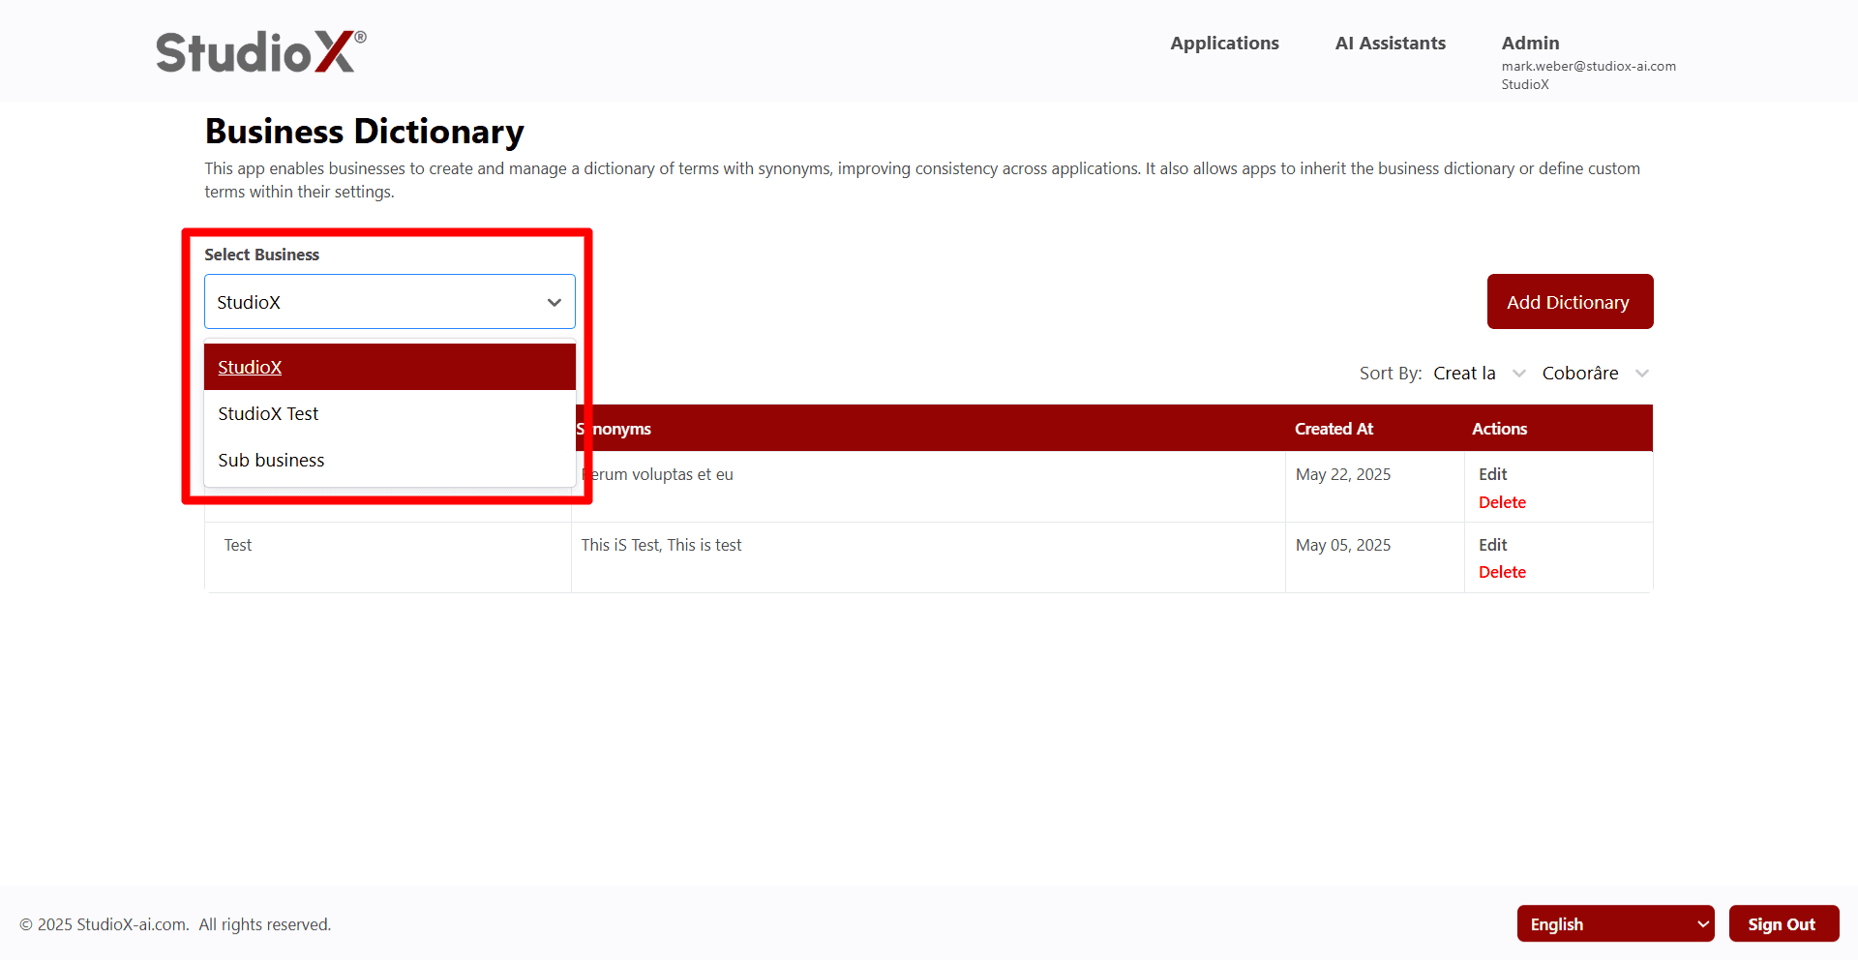Open the AI Assistants menu
This screenshot has width=1858, height=961.
(1390, 43)
